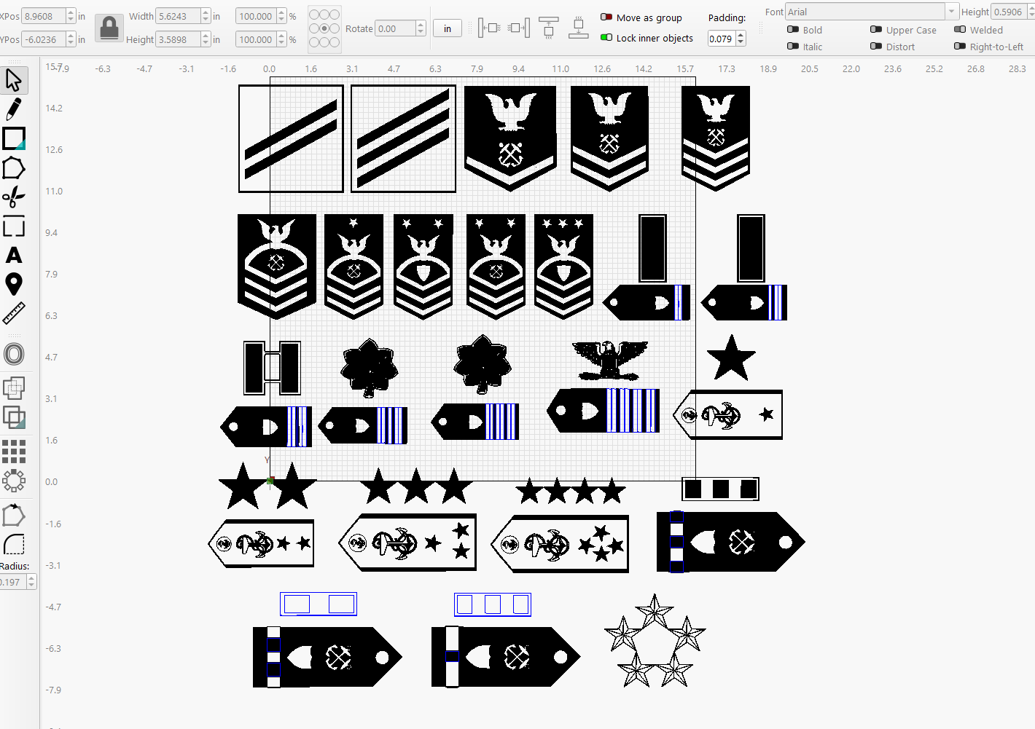Open the Grid Array tool
The height and width of the screenshot is (729, 1035).
click(14, 452)
